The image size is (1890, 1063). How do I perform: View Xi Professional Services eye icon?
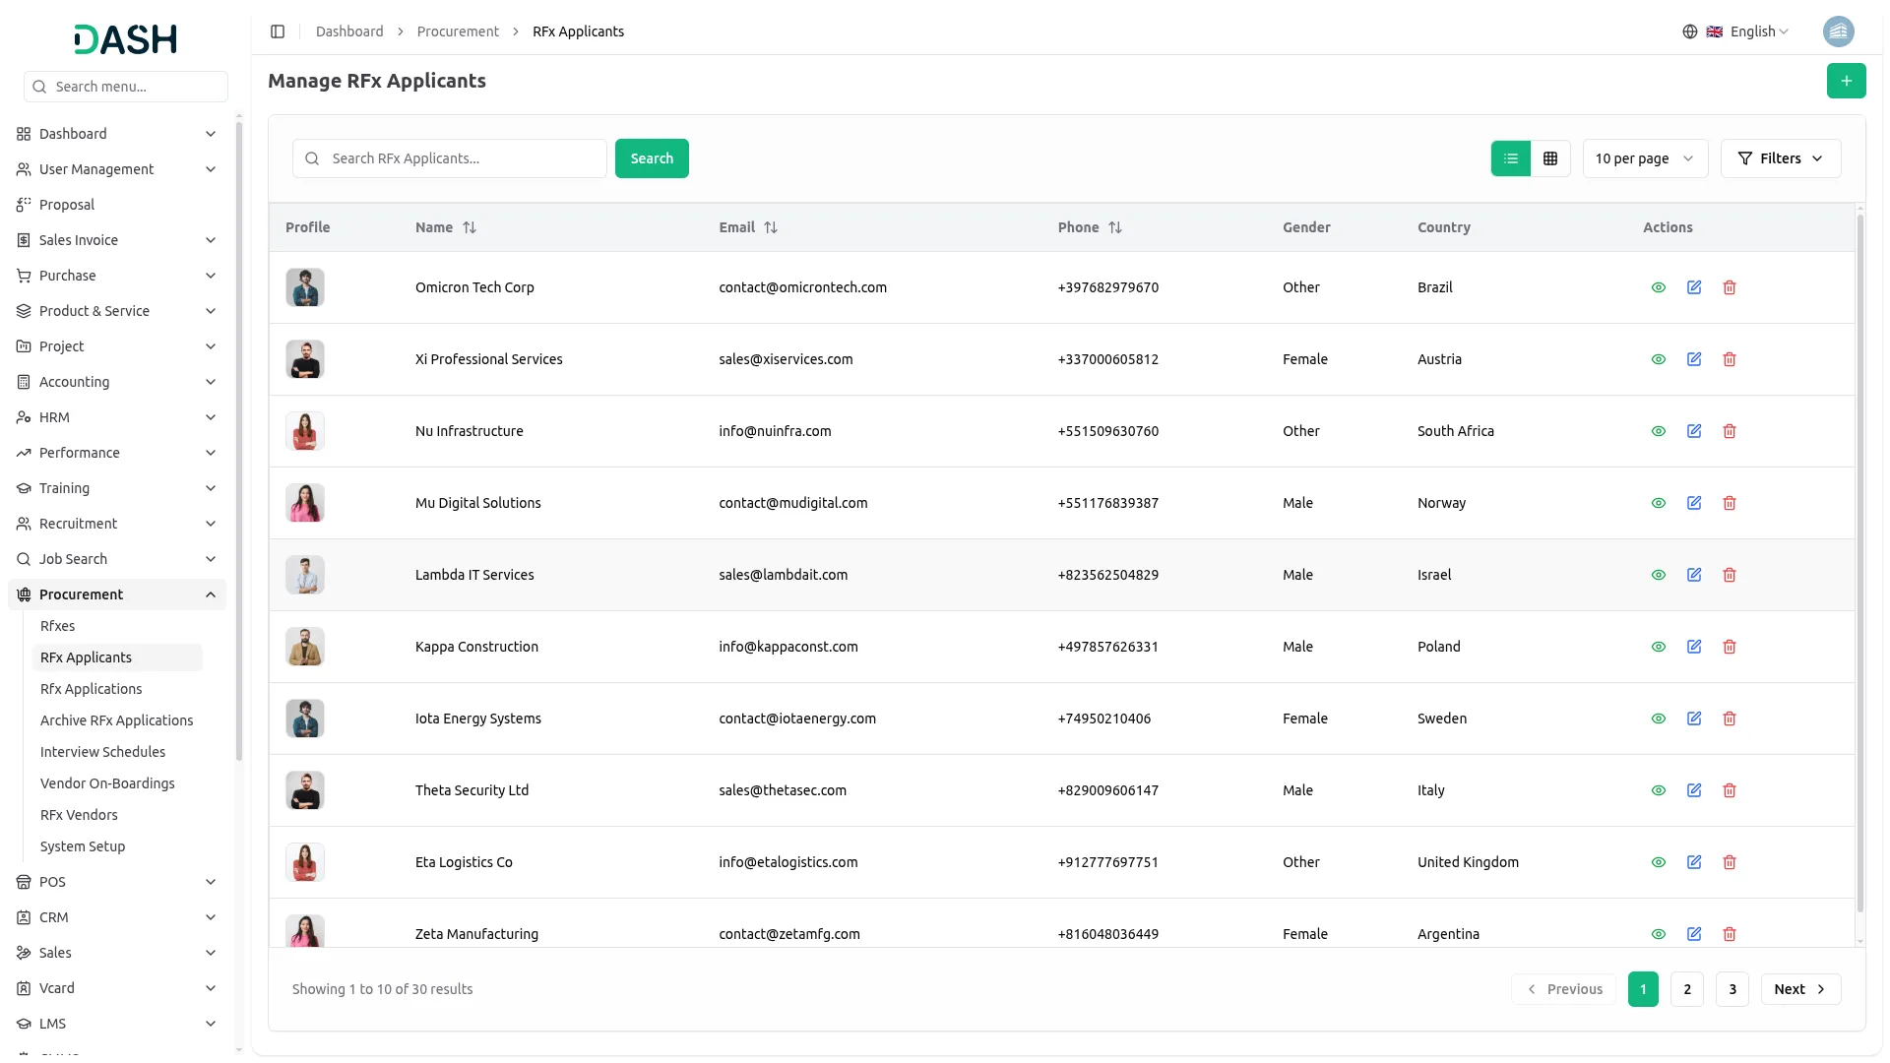1658,359
